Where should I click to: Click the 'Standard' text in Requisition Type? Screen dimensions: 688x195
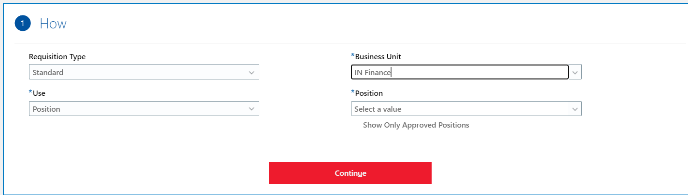tap(48, 73)
